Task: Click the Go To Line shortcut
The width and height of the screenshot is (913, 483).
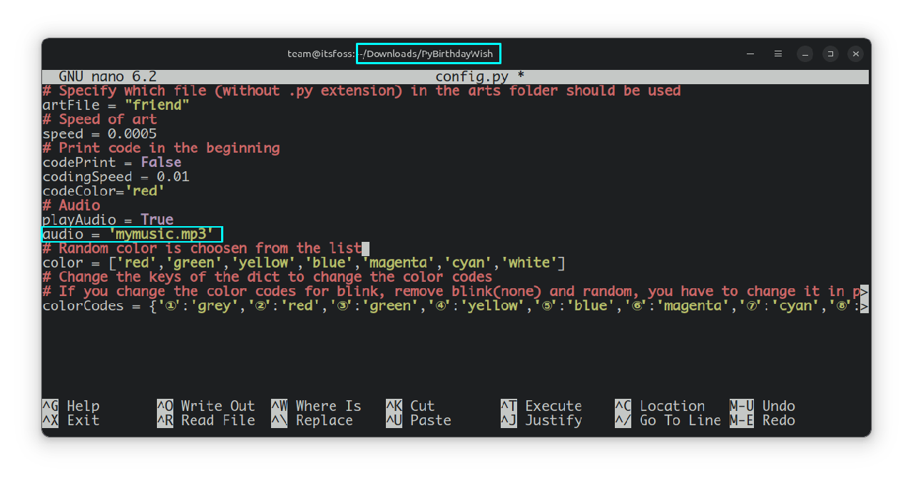Action: tap(680, 420)
